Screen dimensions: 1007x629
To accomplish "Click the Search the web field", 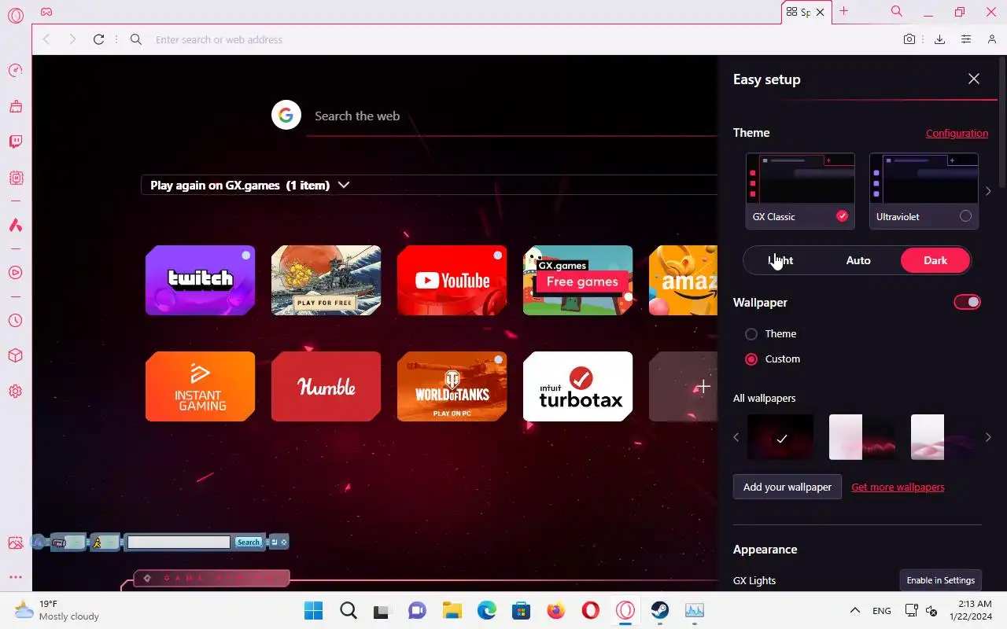I will 511,116.
